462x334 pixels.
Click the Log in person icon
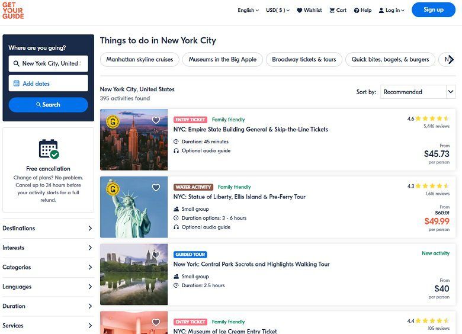381,10
